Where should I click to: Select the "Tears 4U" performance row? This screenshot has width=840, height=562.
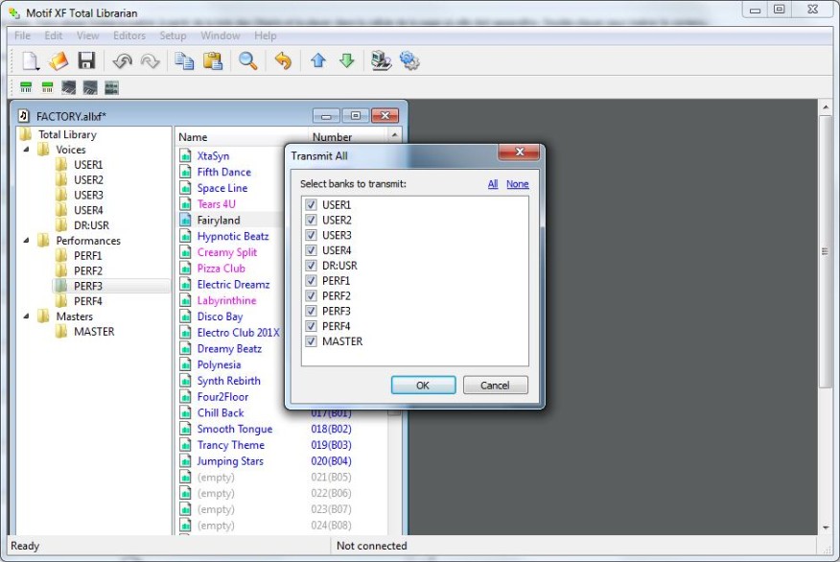coord(230,203)
